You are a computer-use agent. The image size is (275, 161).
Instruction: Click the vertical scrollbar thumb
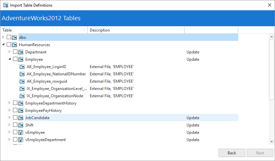(x=271, y=70)
